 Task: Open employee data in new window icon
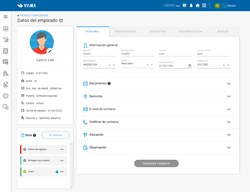coord(61,20)
